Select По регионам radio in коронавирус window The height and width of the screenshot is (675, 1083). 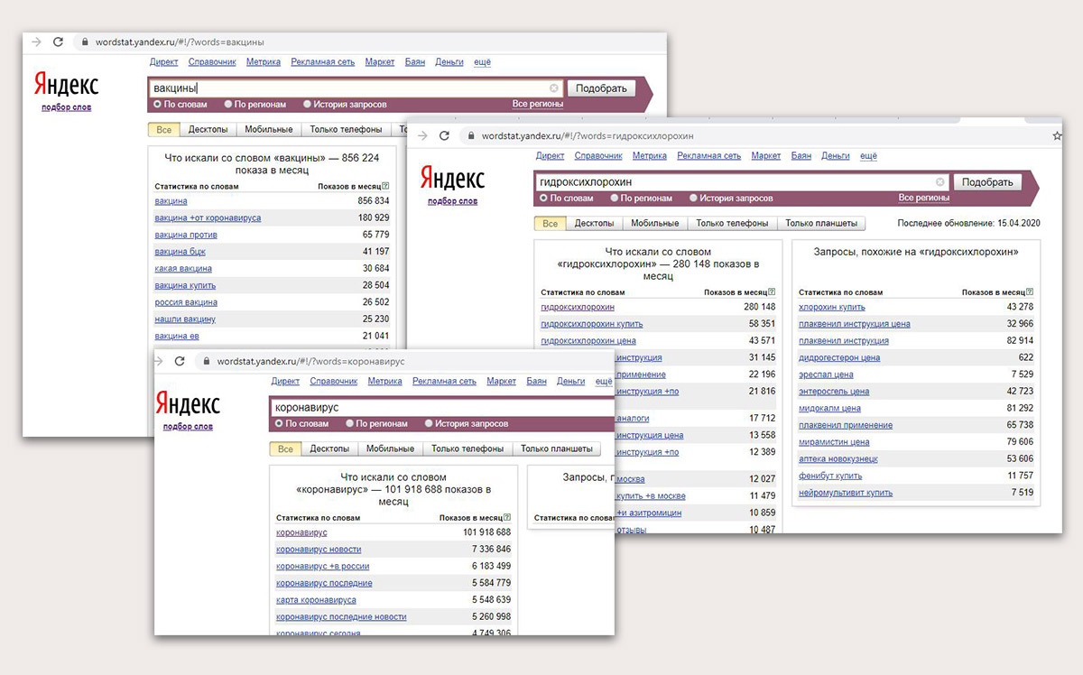[x=350, y=423]
